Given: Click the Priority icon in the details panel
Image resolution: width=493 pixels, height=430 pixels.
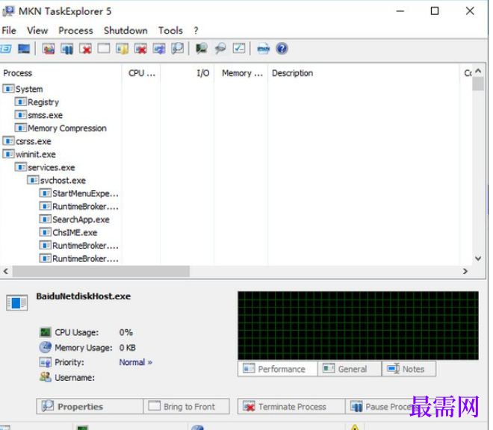Looking at the screenshot, I should point(46,362).
